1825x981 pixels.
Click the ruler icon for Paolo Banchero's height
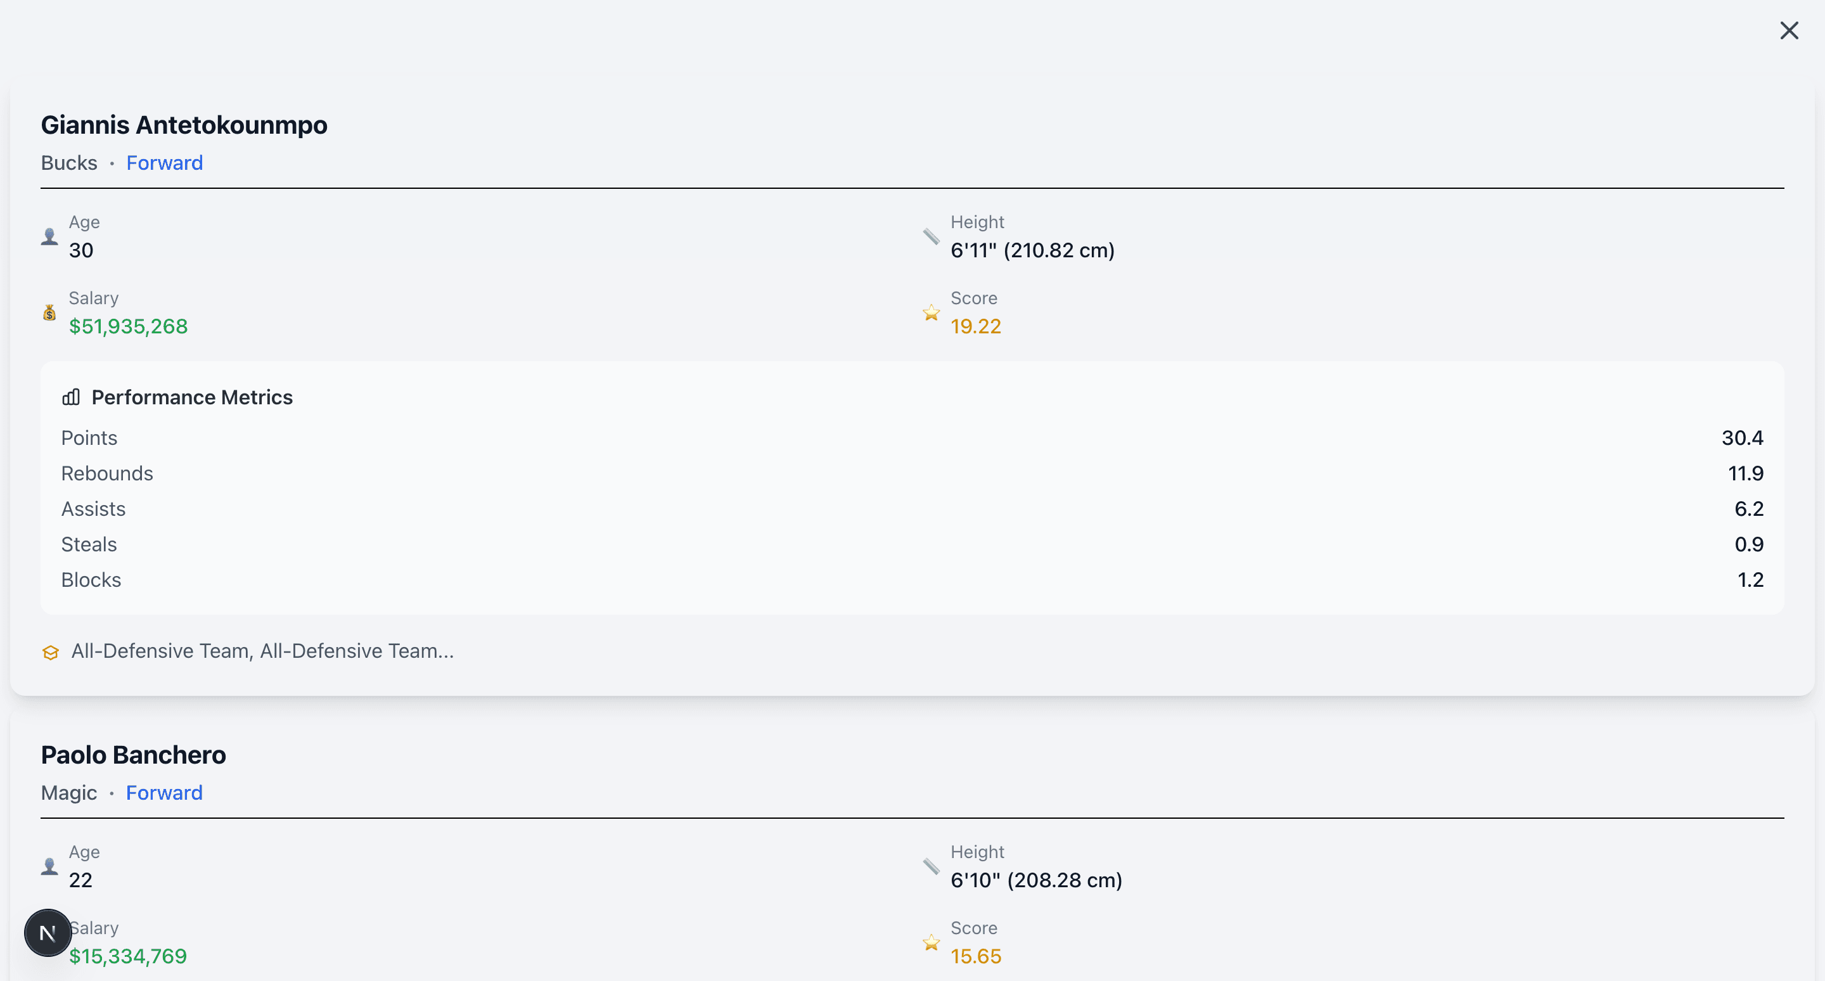click(931, 866)
